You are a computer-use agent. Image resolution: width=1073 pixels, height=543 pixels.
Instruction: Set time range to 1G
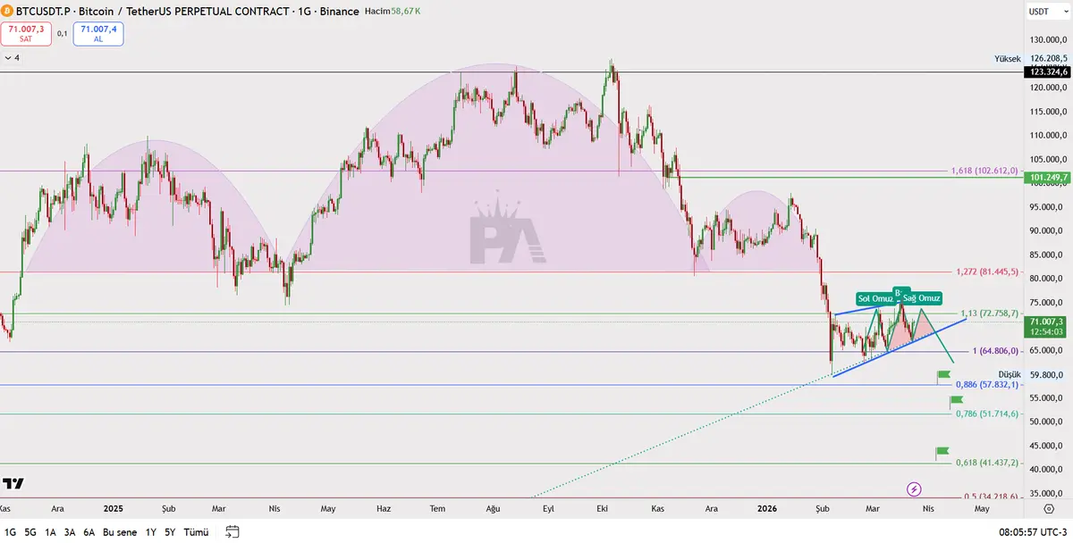point(11,531)
